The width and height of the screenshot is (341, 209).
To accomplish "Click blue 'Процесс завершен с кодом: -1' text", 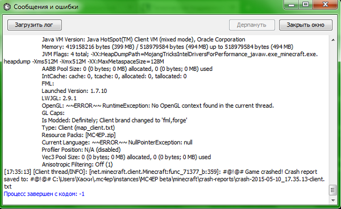I will (x=44, y=194).
